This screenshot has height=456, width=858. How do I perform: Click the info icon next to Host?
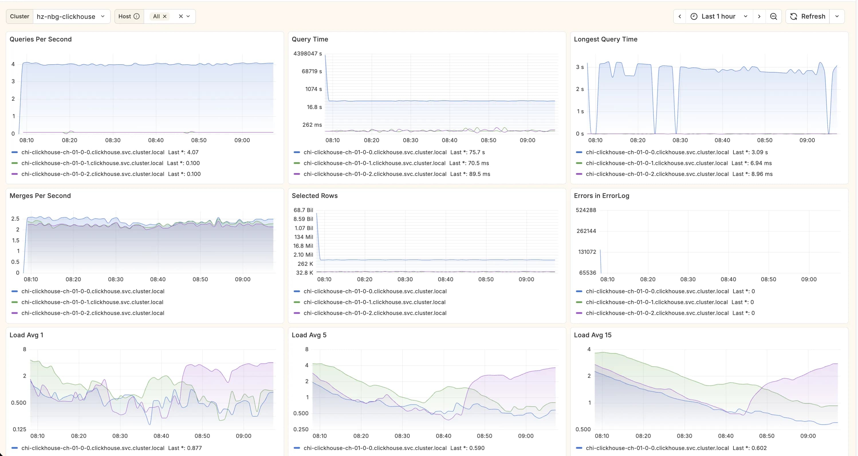(x=137, y=16)
